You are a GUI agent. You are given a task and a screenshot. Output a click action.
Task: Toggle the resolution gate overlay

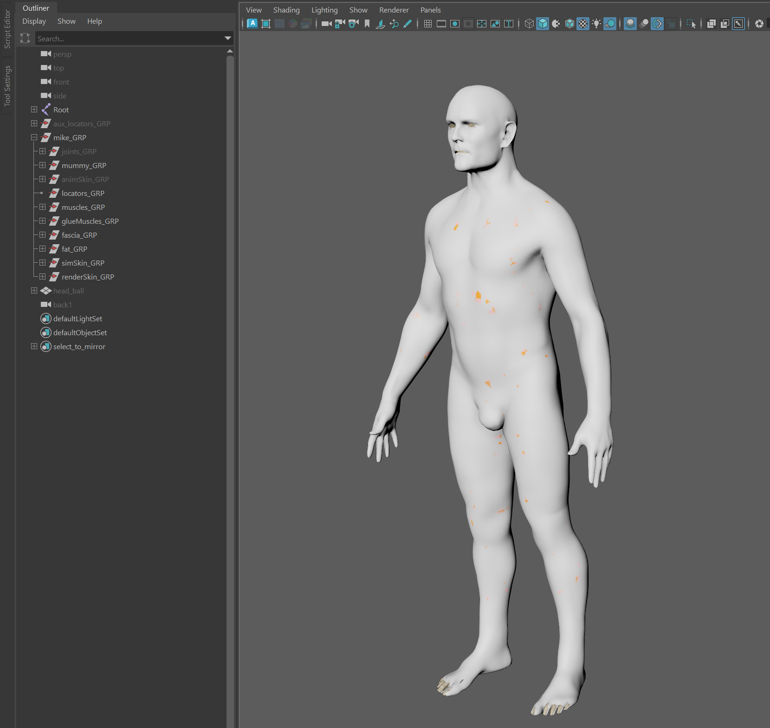click(x=455, y=24)
